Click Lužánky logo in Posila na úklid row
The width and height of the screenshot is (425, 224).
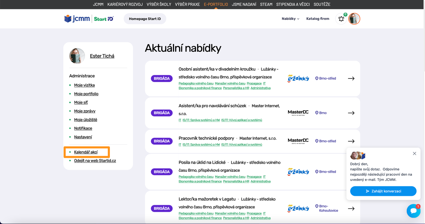coord(298,172)
